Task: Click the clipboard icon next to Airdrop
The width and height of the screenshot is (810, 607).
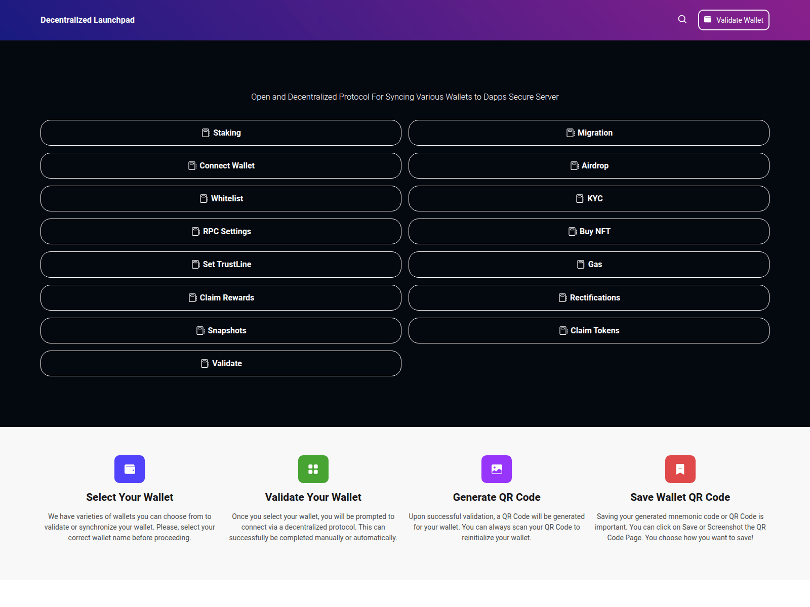Action: point(573,165)
